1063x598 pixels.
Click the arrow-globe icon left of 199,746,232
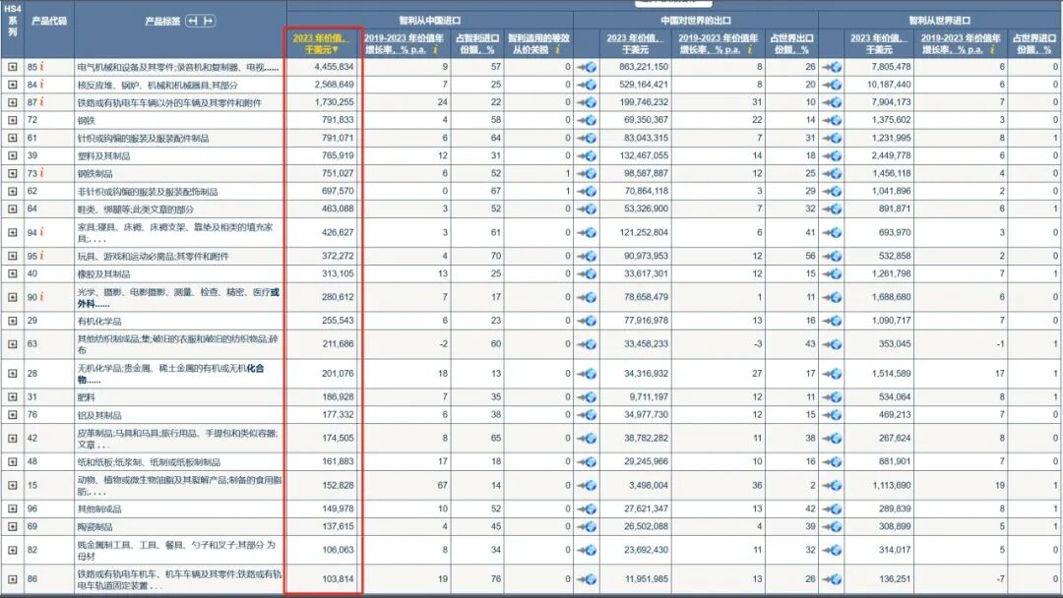point(587,102)
